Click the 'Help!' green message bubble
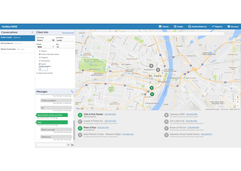Screen dimensions: 241x171 pos(52,123)
